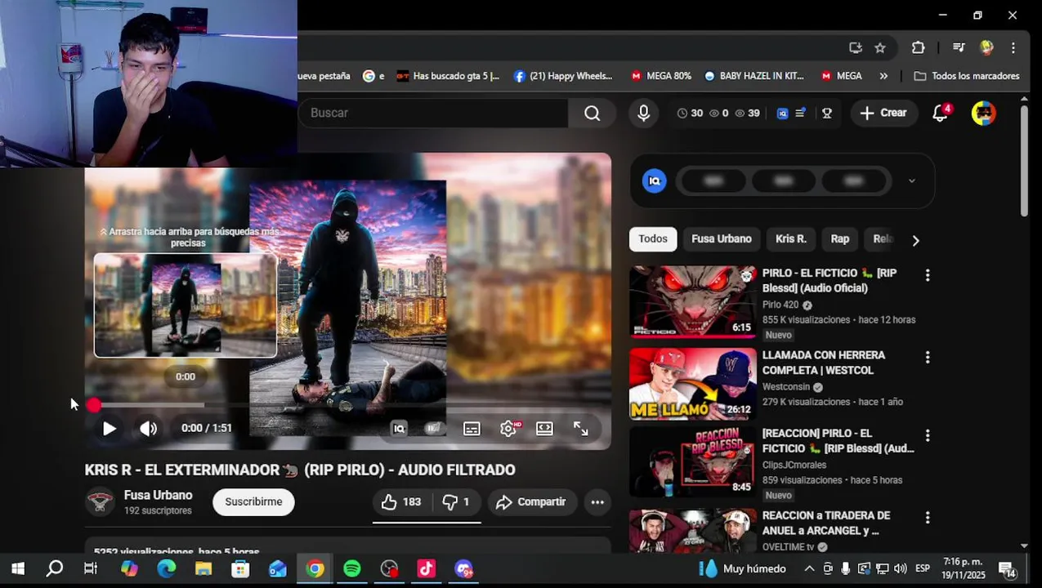Image resolution: width=1042 pixels, height=588 pixels.
Task: Select the Todos filter chip
Action: click(x=653, y=239)
